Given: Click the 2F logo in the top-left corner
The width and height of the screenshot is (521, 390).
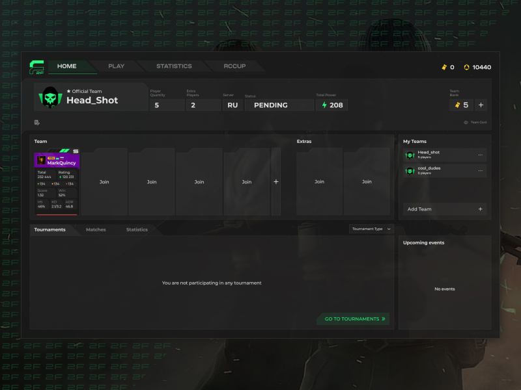Looking at the screenshot, I should click(x=38, y=66).
